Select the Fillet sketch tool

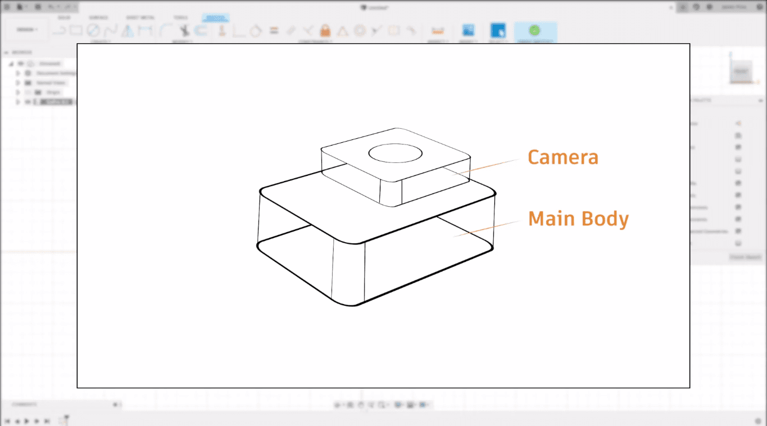pyautogui.click(x=166, y=30)
